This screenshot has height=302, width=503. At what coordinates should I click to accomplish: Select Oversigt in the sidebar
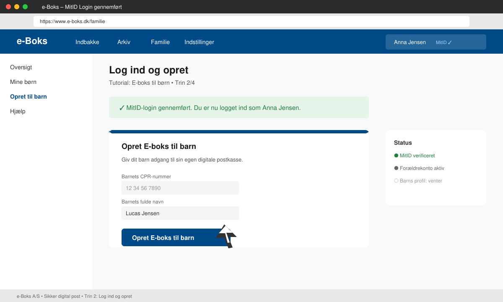(x=21, y=67)
